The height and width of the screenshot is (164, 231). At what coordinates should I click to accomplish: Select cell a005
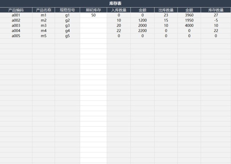pos(16,36)
